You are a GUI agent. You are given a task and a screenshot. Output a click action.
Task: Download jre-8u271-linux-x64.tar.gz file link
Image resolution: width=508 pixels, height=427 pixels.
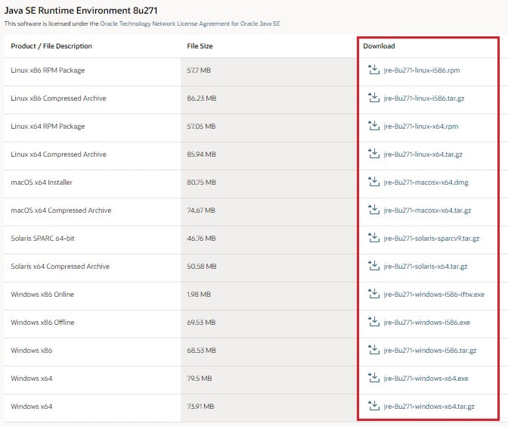pos(423,154)
